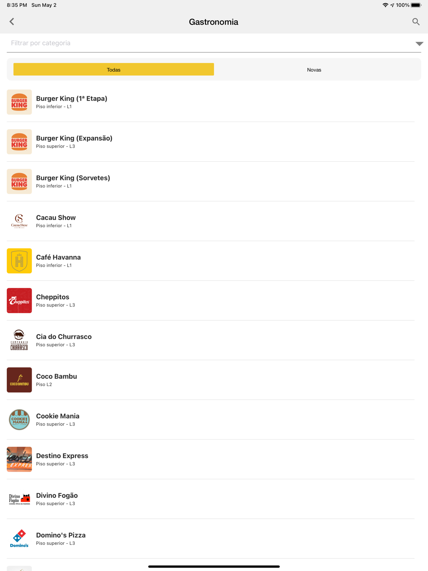428x571 pixels.
Task: Go back using the chevron arrow
Action: tap(12, 21)
